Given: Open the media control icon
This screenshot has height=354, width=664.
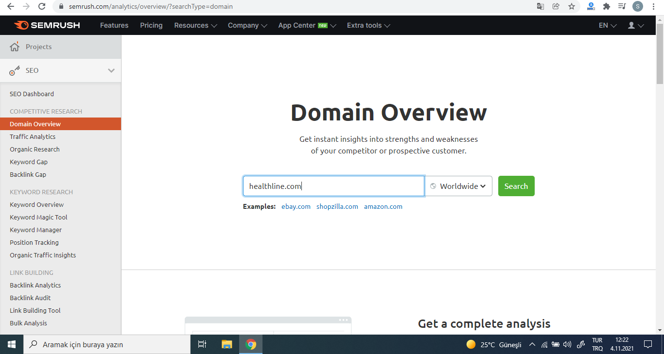Looking at the screenshot, I should pyautogui.click(x=622, y=6).
